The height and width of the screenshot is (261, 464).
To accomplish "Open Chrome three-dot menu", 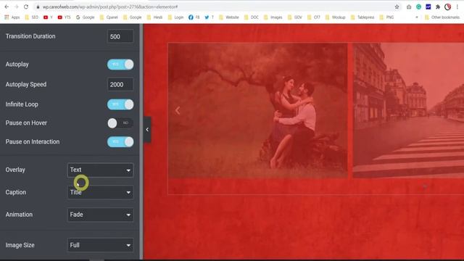I will click(x=457, y=7).
